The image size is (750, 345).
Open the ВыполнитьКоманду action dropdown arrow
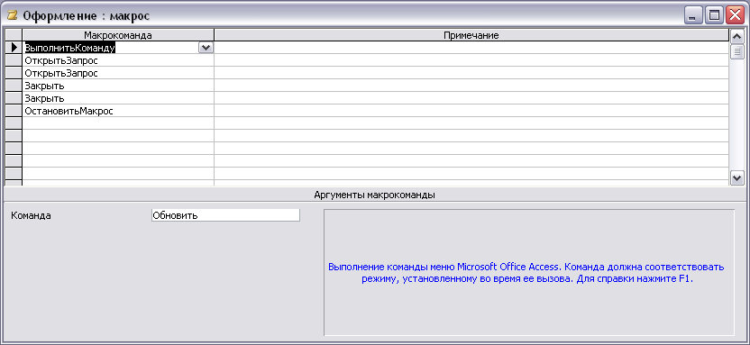coord(206,48)
